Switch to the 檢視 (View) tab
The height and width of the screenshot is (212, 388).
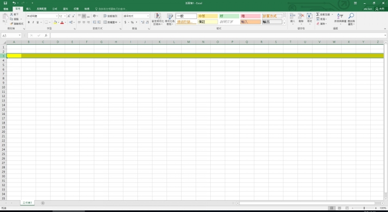(87, 9)
